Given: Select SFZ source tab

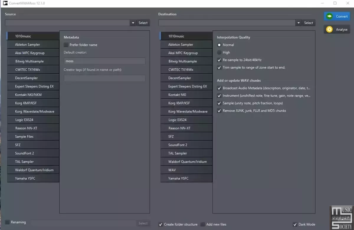Looking at the screenshot, I should click(x=33, y=145).
